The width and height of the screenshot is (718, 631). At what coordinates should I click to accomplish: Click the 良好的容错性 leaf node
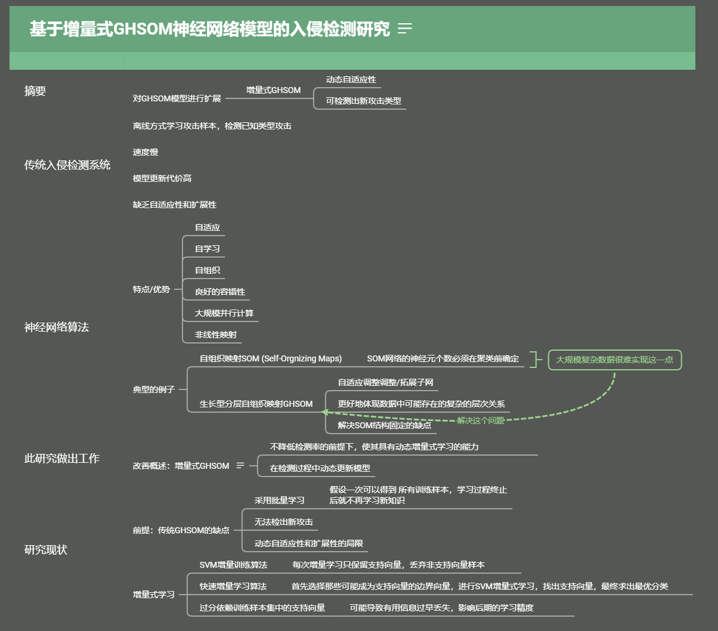click(220, 292)
